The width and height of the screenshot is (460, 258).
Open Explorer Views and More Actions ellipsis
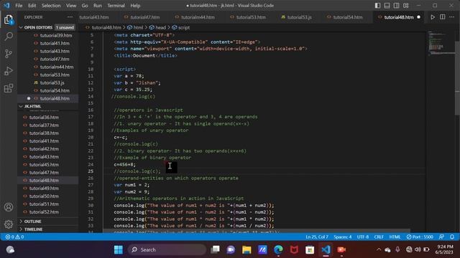[x=70, y=17]
